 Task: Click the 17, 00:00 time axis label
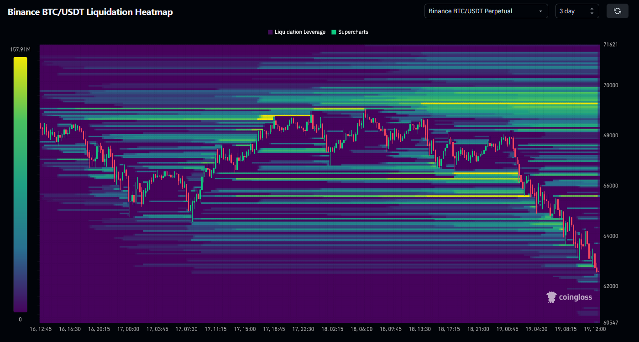click(128, 329)
